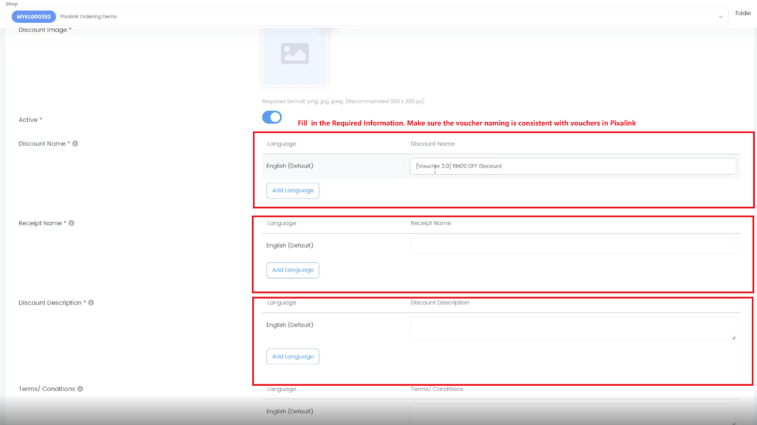
Task: Click the MYKL000353 shop code badge
Action: point(33,16)
